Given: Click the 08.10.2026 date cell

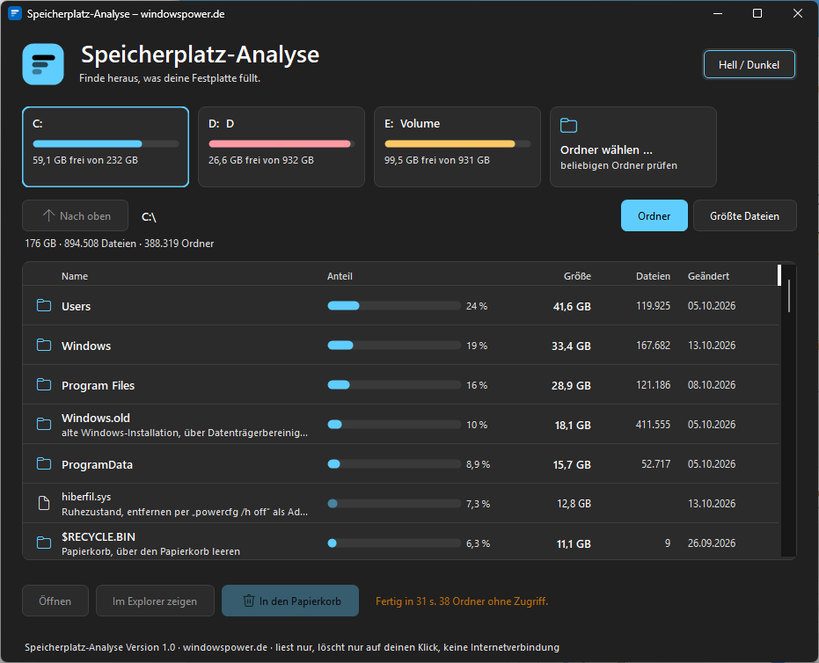Looking at the screenshot, I should click(x=712, y=385).
